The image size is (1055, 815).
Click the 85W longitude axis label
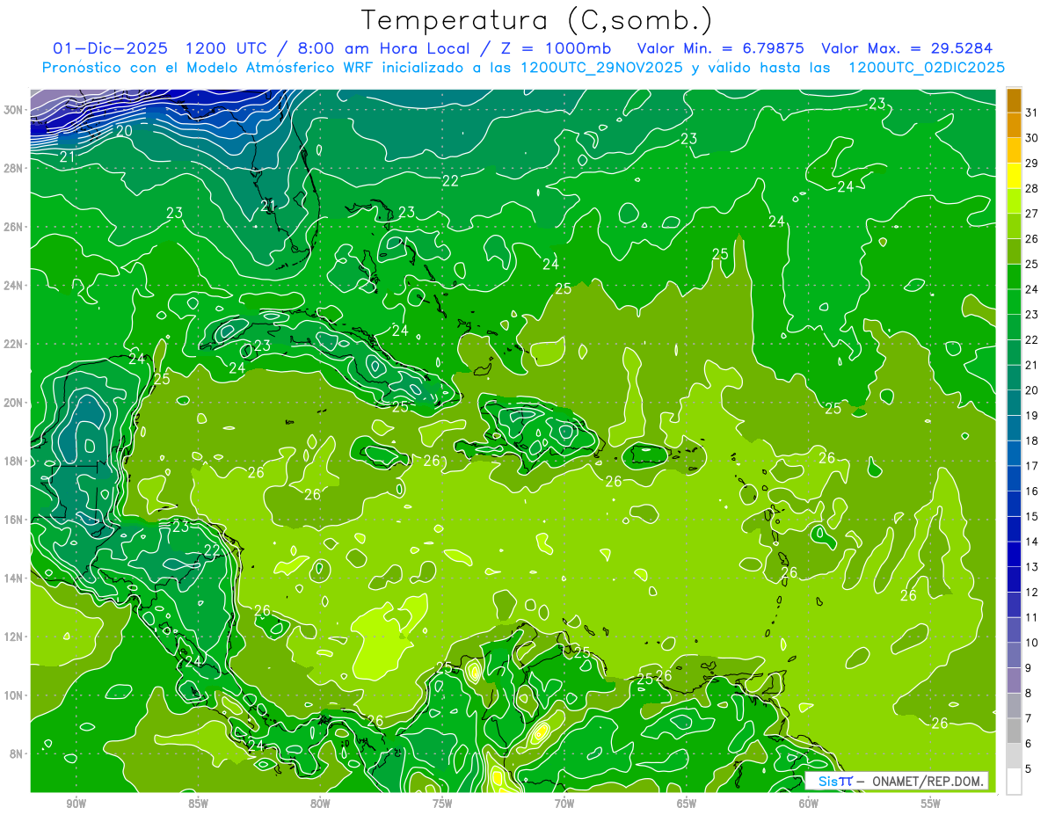point(198,804)
